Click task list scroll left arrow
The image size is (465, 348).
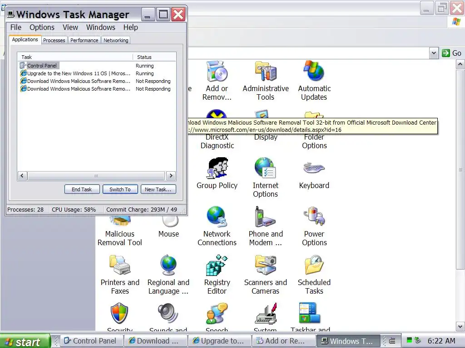[22, 176]
